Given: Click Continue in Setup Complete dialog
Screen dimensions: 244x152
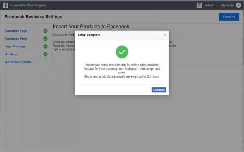Looking at the screenshot, I should [x=159, y=90].
